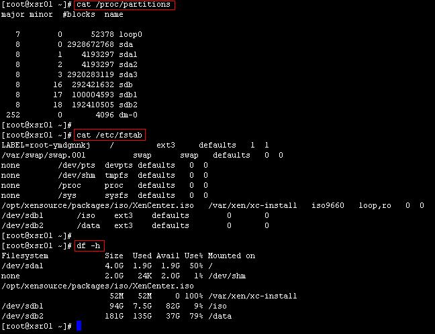Select the block count 2928672768
This screenshot has height=334, width=435.
click(x=91, y=44)
